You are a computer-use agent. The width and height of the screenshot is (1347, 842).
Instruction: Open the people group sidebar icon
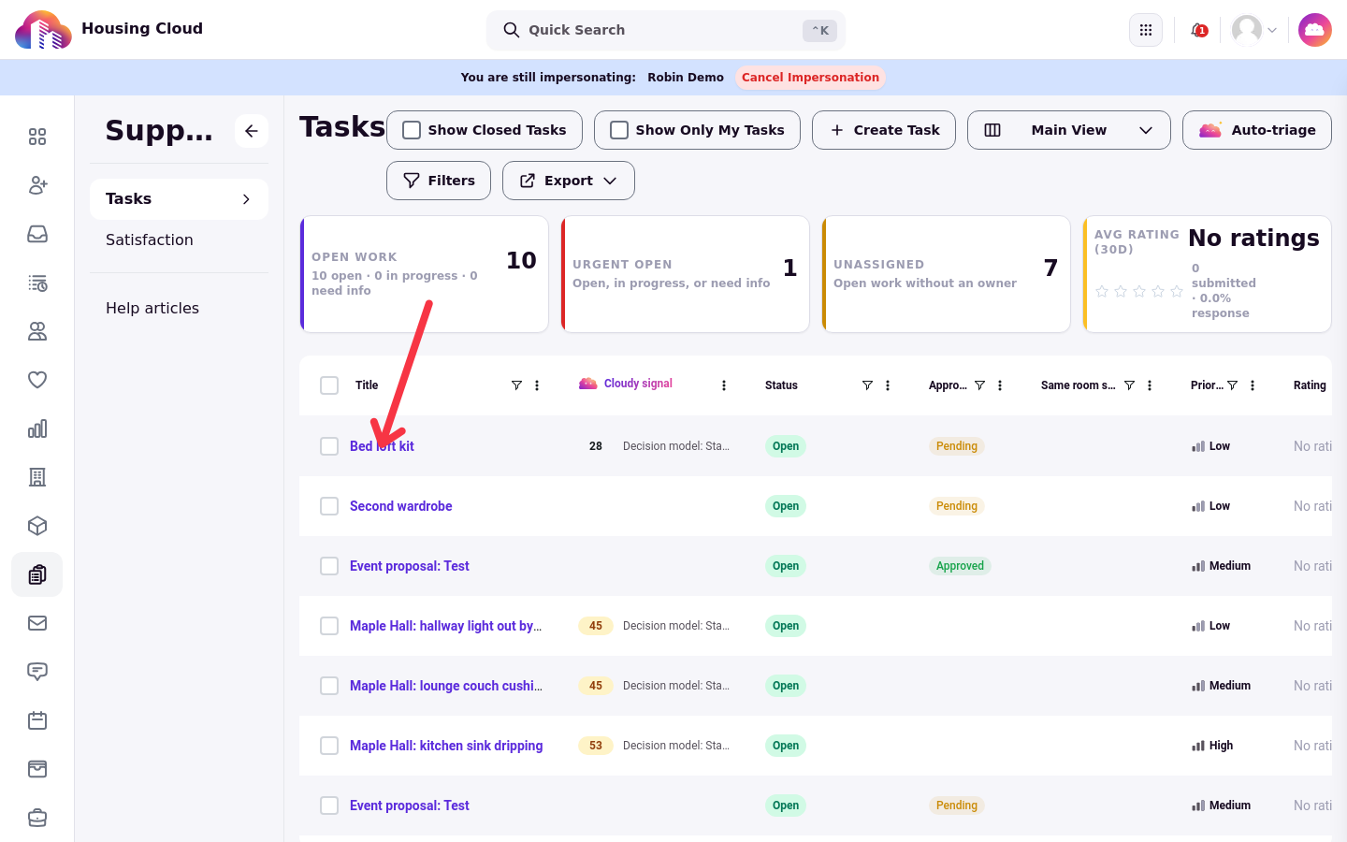(x=37, y=331)
